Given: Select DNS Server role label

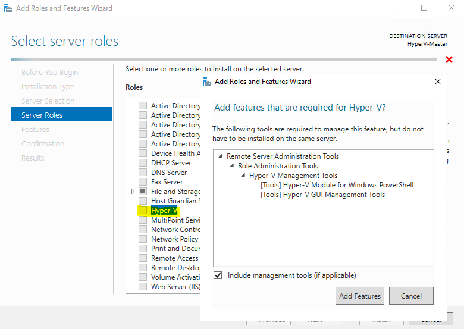Looking at the screenshot, I should [x=169, y=172].
